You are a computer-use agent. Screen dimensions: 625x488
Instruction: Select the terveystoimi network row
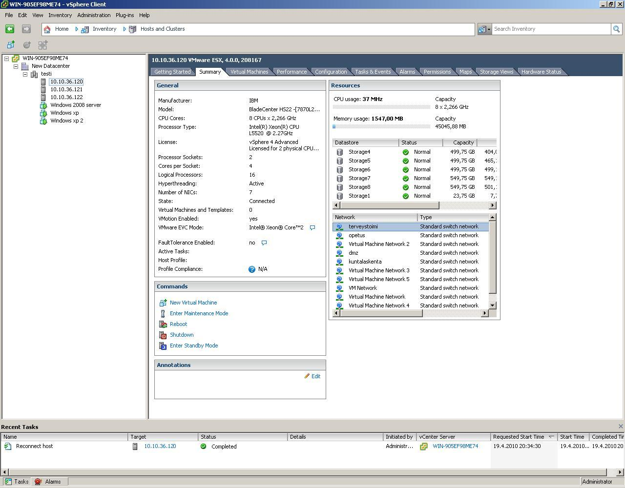click(x=411, y=226)
